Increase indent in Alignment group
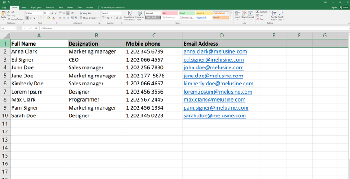The image size is (350, 179). point(76,18)
